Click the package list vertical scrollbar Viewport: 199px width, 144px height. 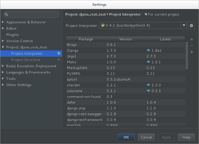coord(187,56)
